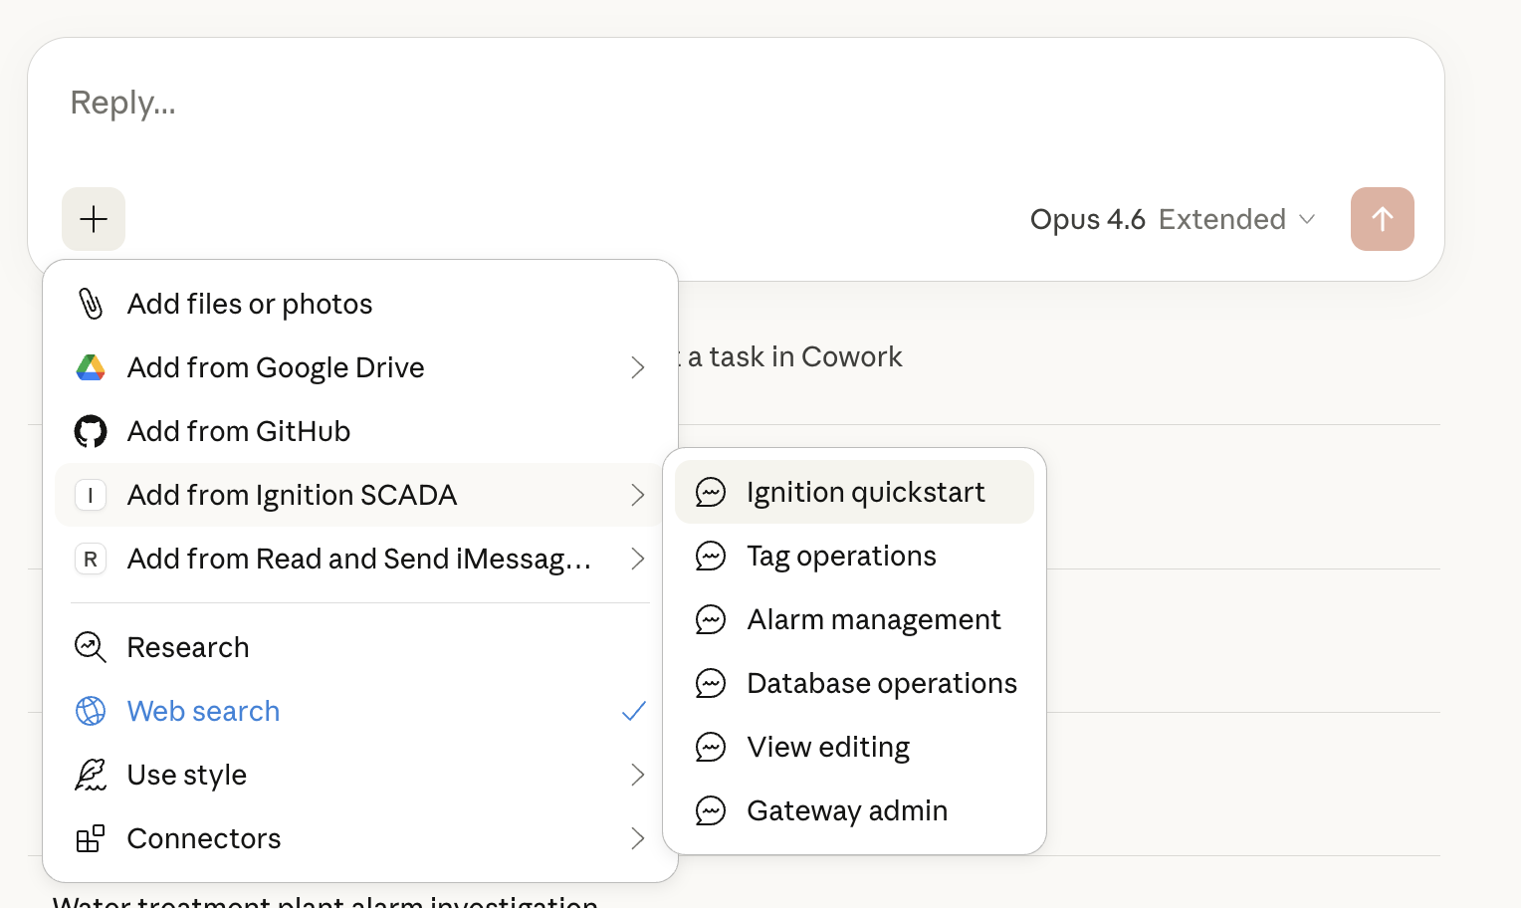Screen dimensions: 1521x908
Task: Select the Research magnifier icon
Action: [91, 647]
